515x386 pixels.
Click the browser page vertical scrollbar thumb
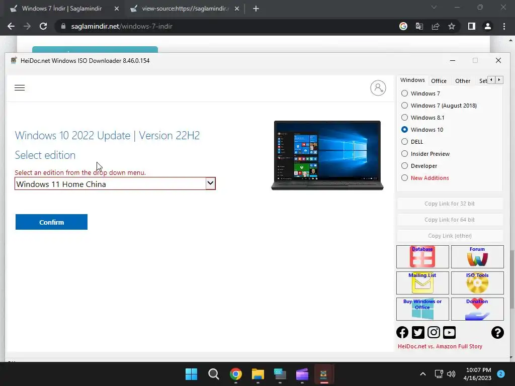pos(511,279)
